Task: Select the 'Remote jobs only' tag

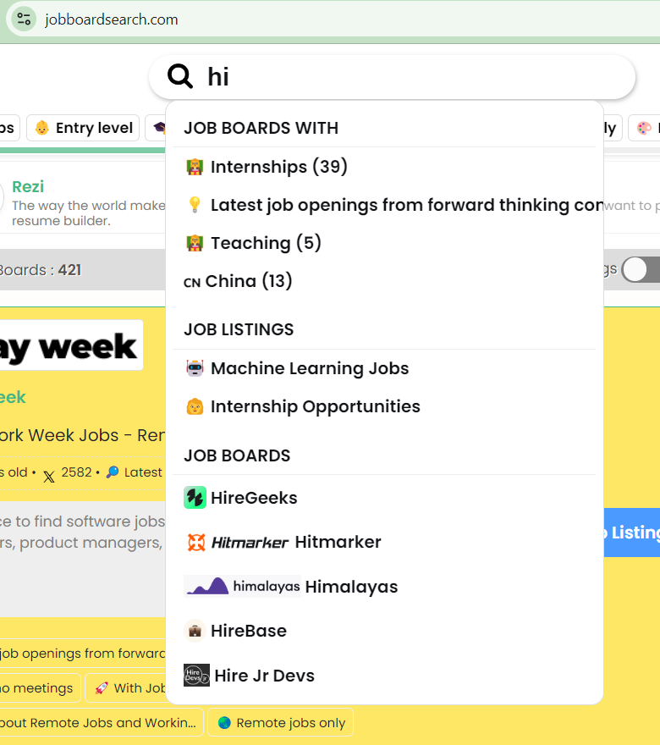Action: click(281, 722)
